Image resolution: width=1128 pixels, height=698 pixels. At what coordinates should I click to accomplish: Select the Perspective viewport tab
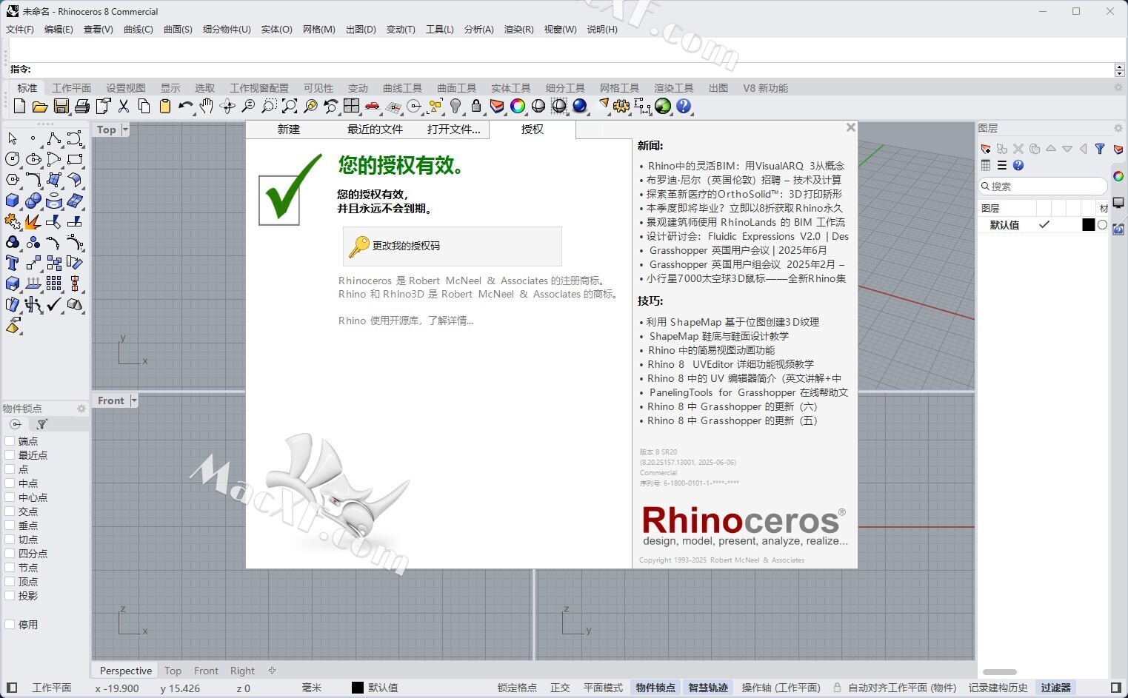pyautogui.click(x=125, y=671)
